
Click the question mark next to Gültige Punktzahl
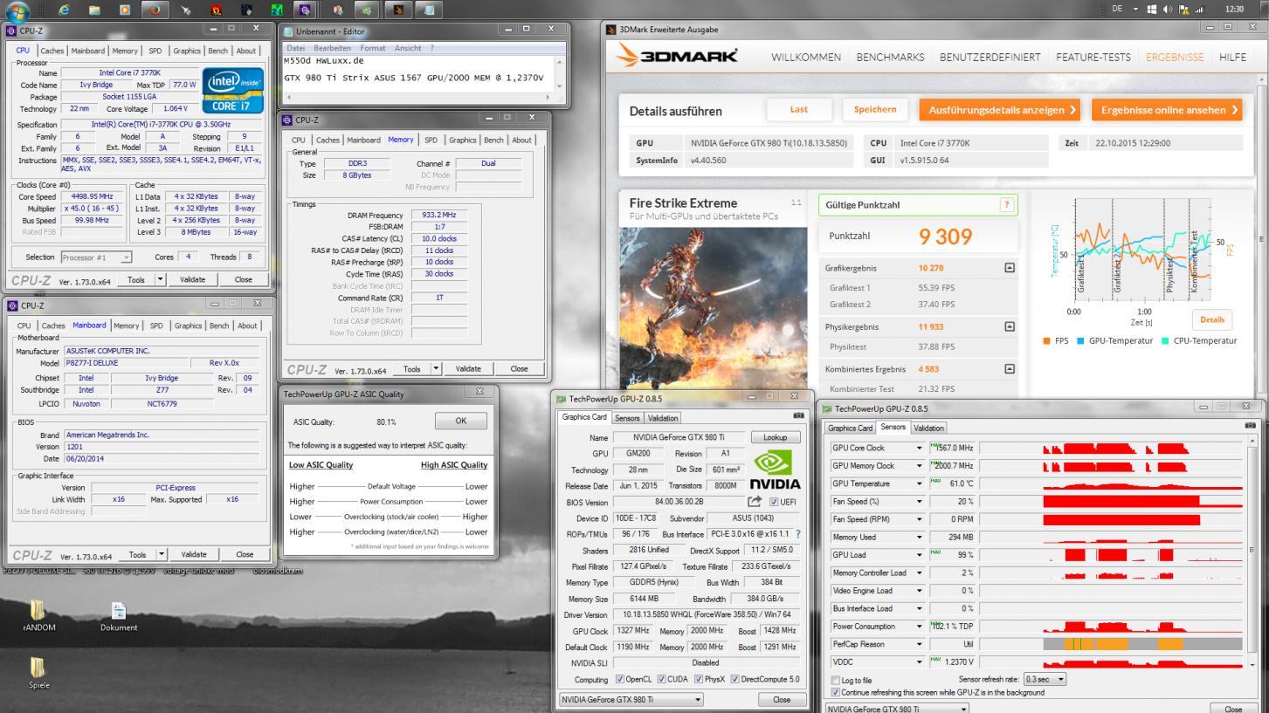click(1009, 205)
